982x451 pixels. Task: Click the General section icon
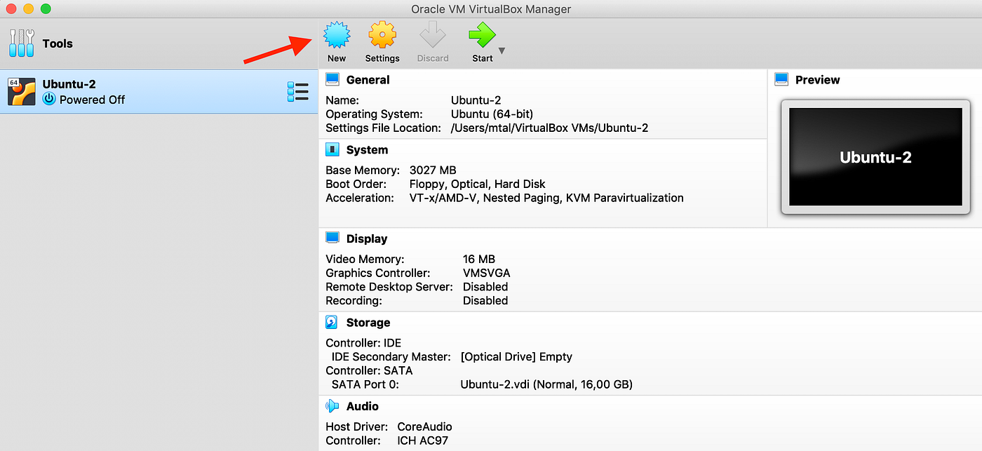(331, 79)
